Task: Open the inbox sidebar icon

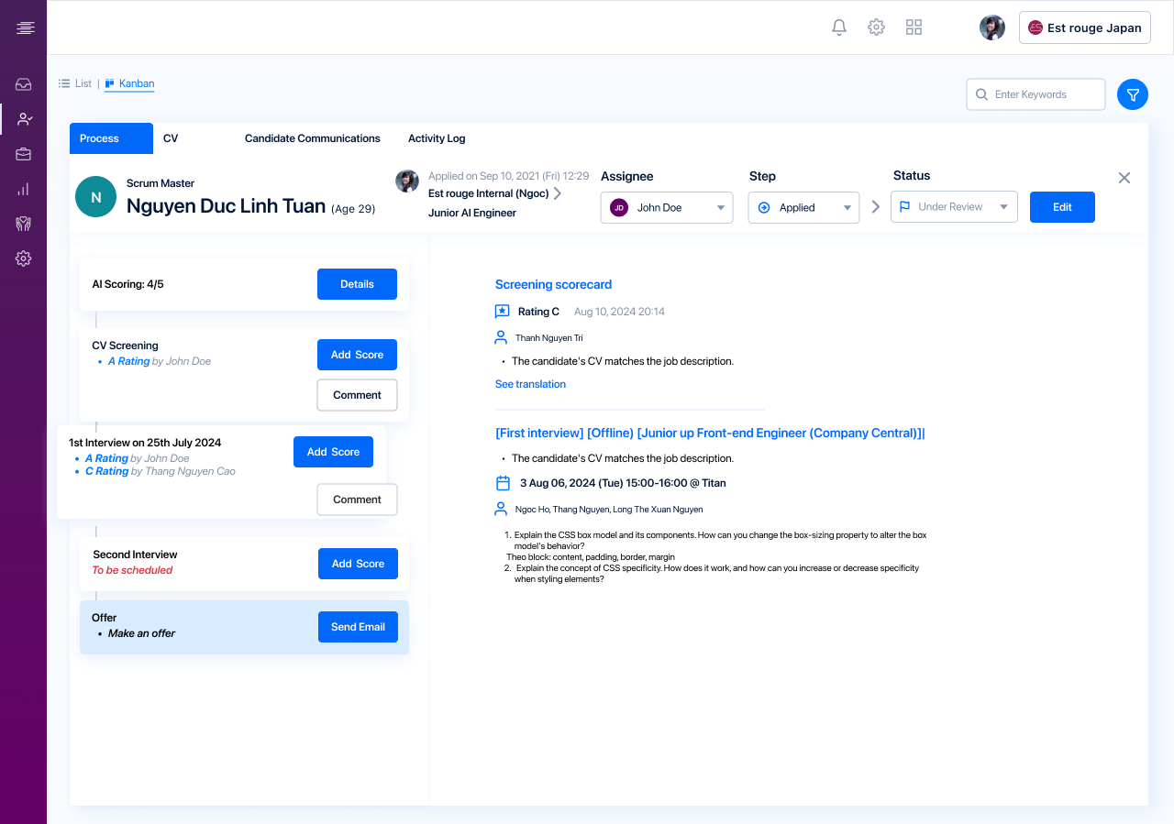Action: 24,84
